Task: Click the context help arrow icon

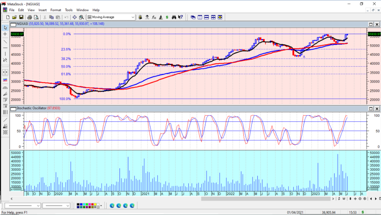Action: tap(180, 17)
